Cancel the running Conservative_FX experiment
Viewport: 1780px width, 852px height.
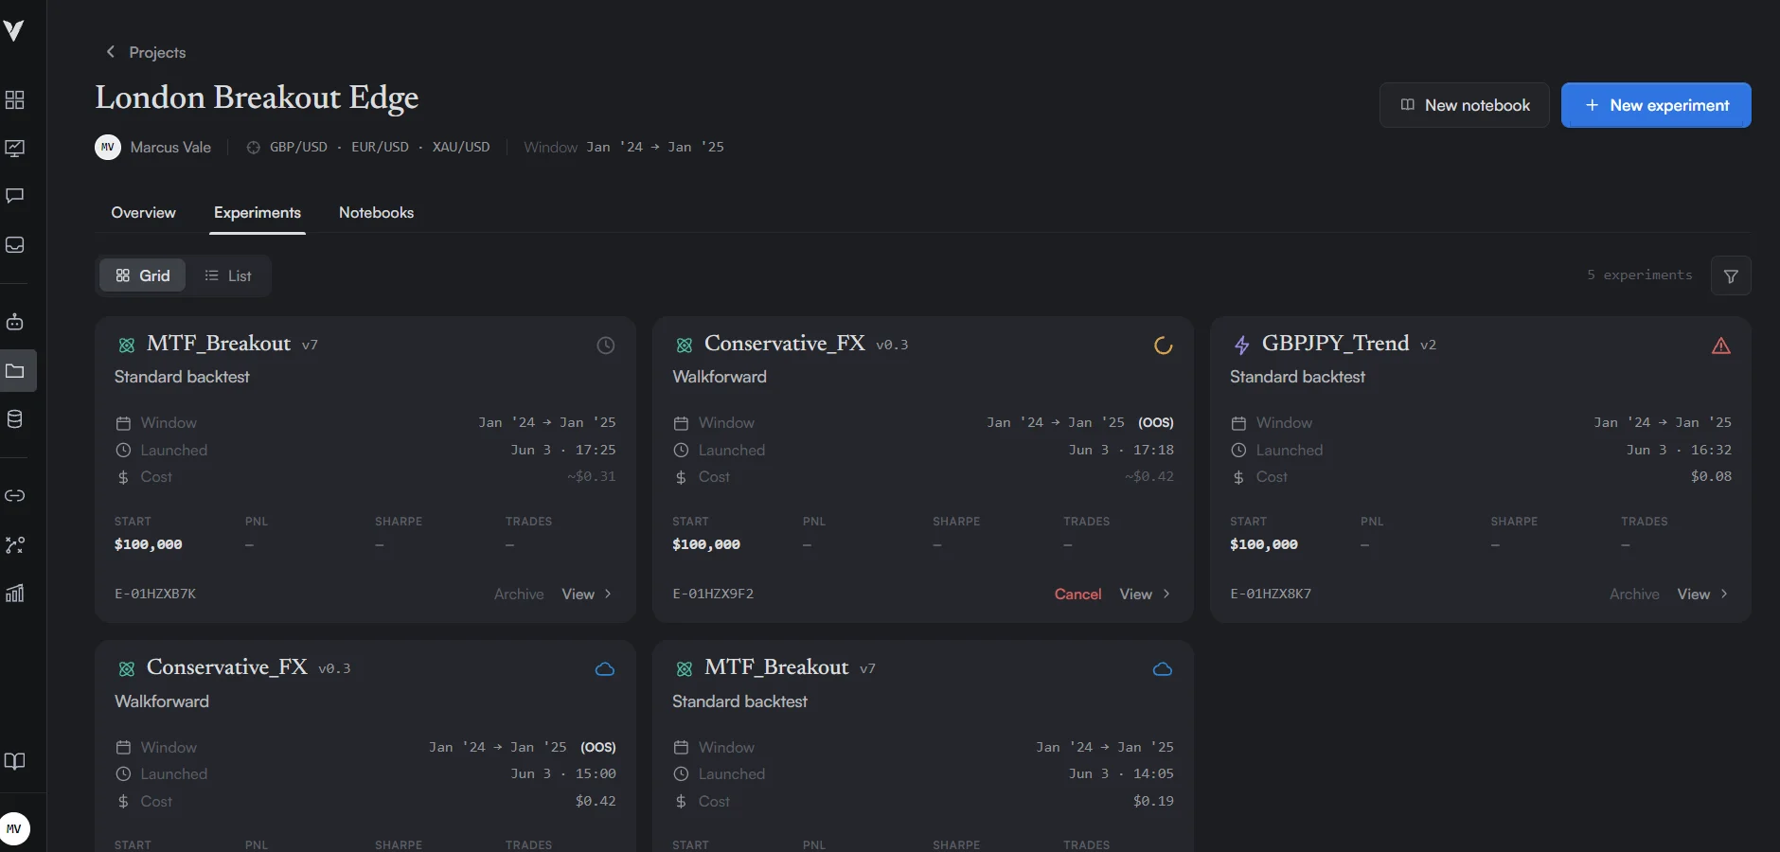click(1077, 595)
